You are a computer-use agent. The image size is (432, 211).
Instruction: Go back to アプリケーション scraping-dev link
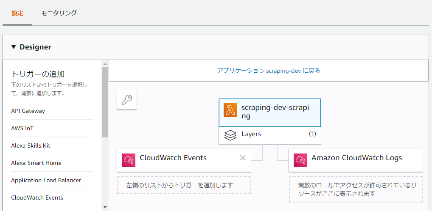click(269, 71)
